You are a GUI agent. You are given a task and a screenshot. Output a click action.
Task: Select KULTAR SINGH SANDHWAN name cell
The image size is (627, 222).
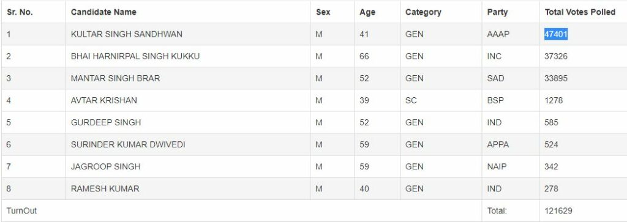pyautogui.click(x=126, y=34)
